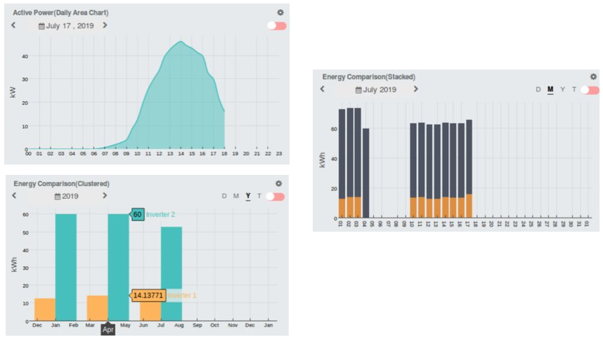The width and height of the screenshot is (603, 342).
Task: Select Y view in Stacked chart
Action: pyautogui.click(x=562, y=90)
